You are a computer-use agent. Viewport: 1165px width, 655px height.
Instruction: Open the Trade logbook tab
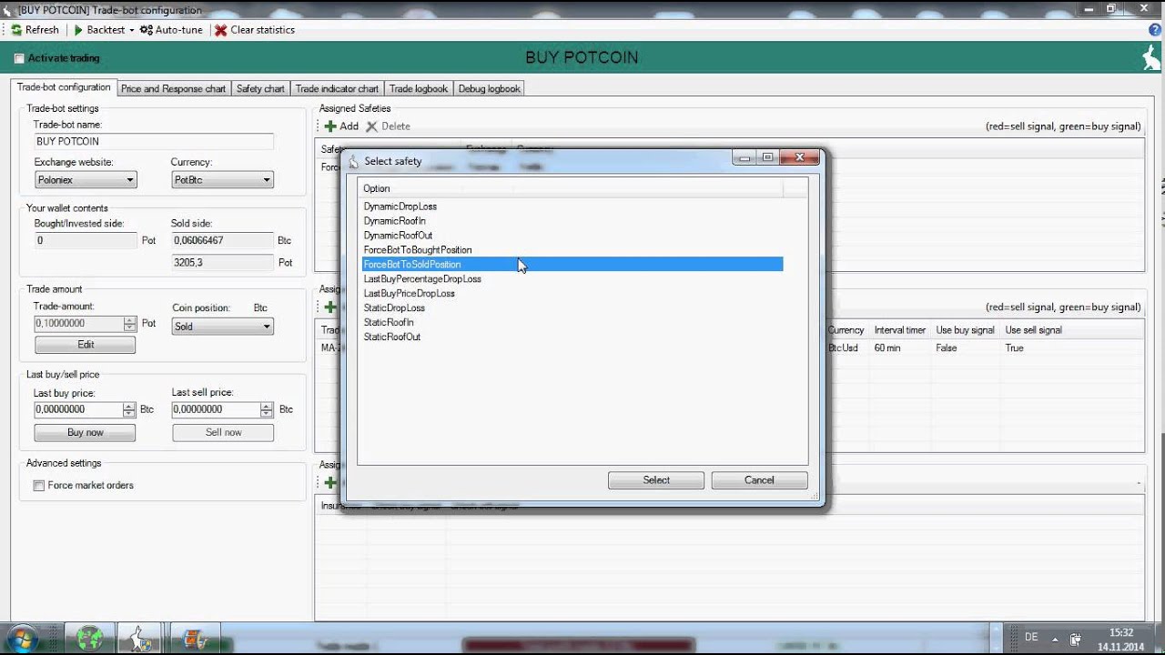[419, 88]
